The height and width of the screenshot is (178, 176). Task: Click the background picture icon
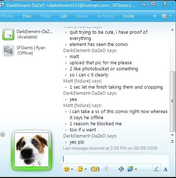(130, 169)
